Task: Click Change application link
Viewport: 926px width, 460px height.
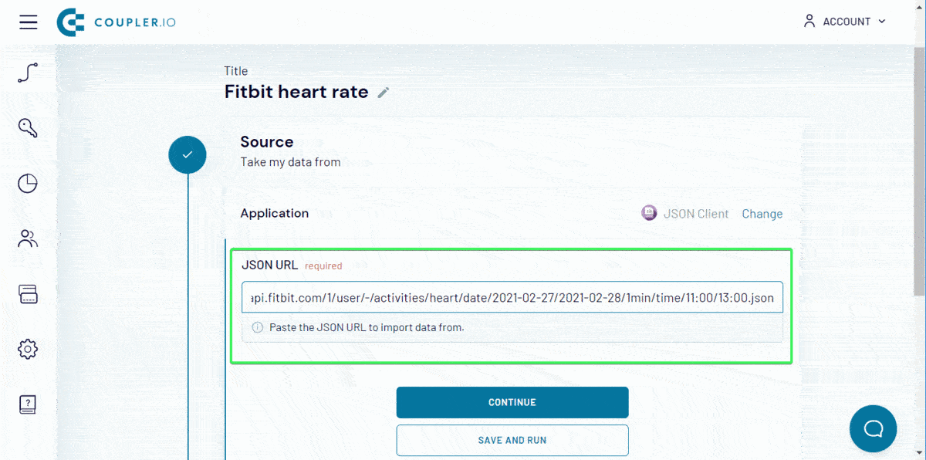Action: click(x=762, y=214)
